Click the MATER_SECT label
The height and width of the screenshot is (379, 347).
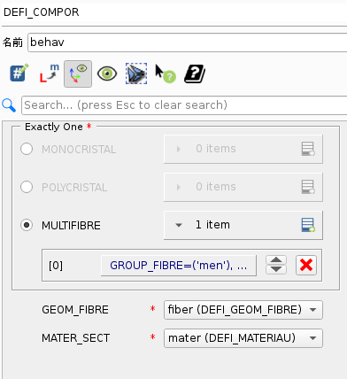[x=76, y=338]
